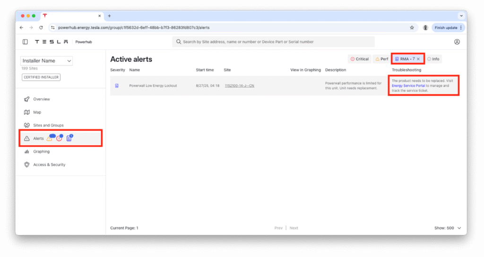Click the blue RMA badge icon in sidebar

point(69,139)
